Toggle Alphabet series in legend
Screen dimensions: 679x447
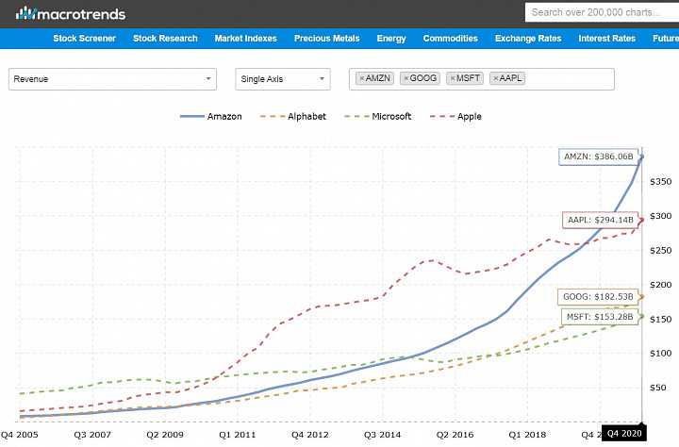point(292,117)
